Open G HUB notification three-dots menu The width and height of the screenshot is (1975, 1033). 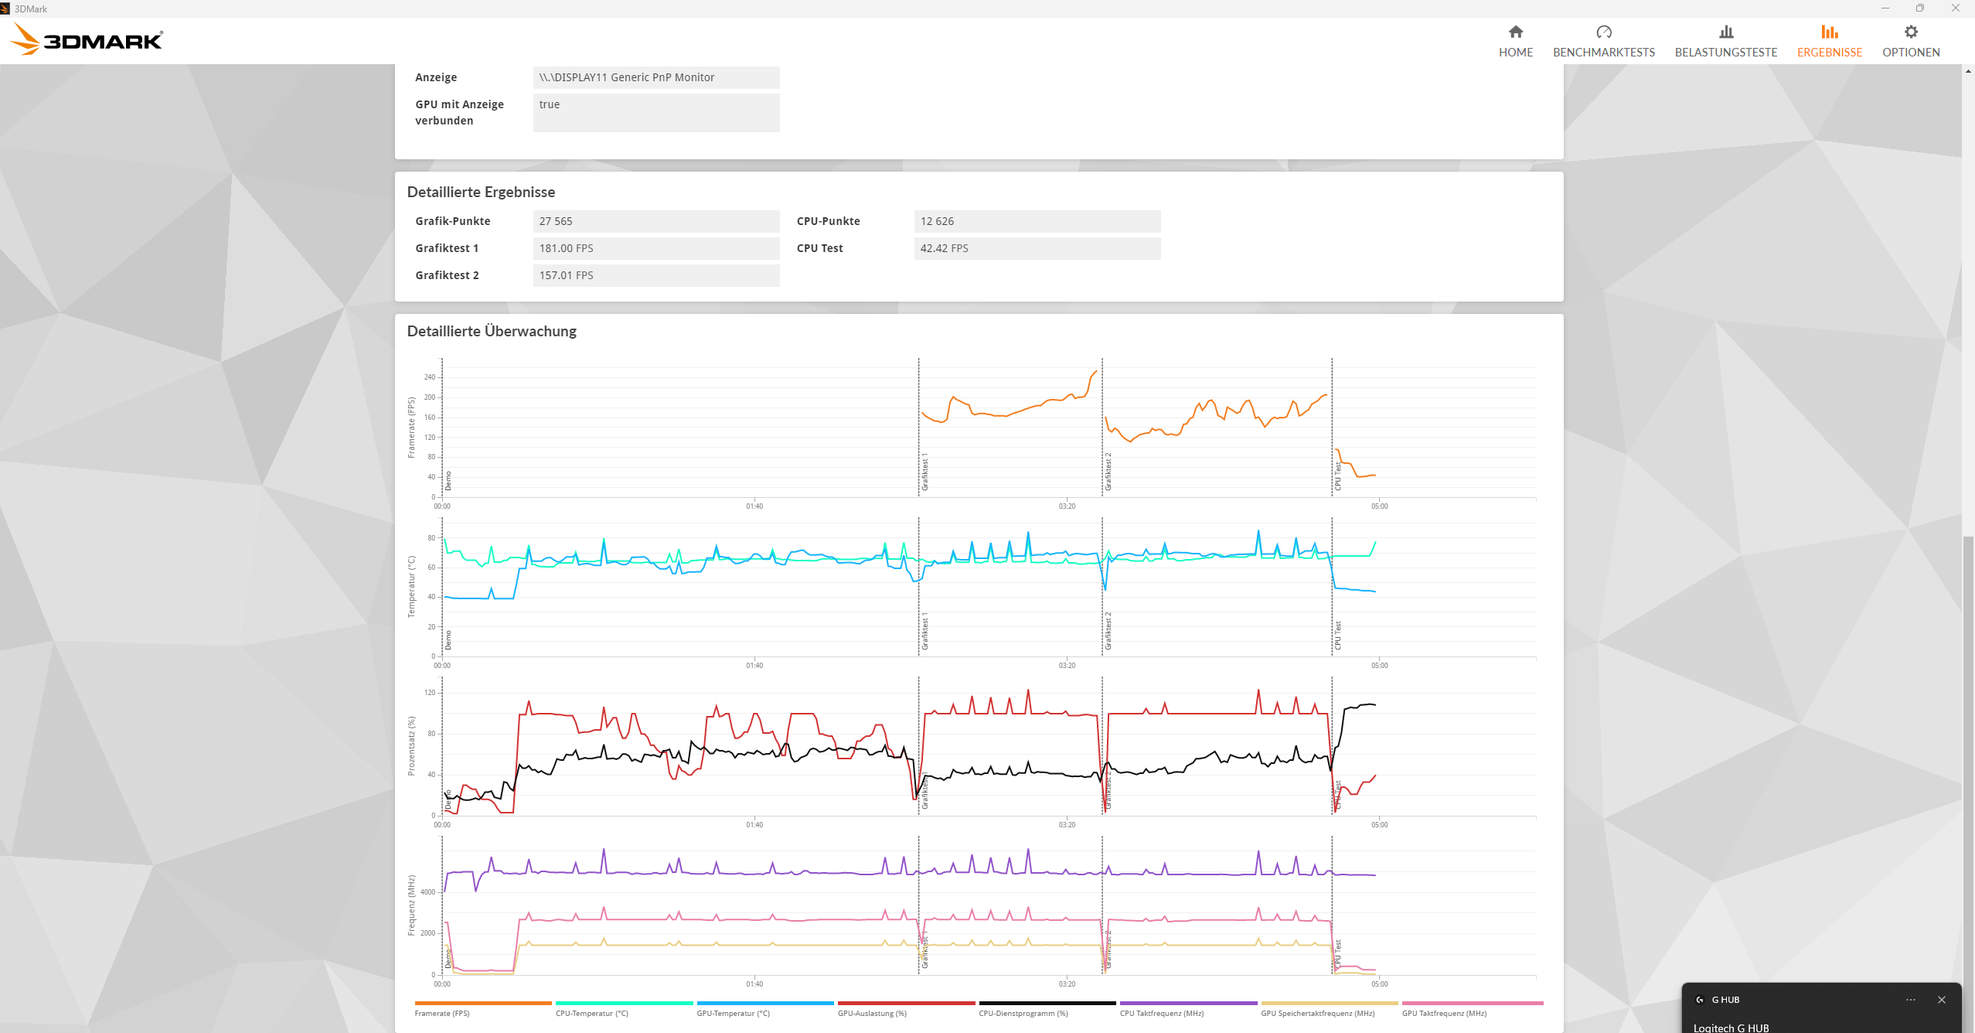pyautogui.click(x=1910, y=1000)
